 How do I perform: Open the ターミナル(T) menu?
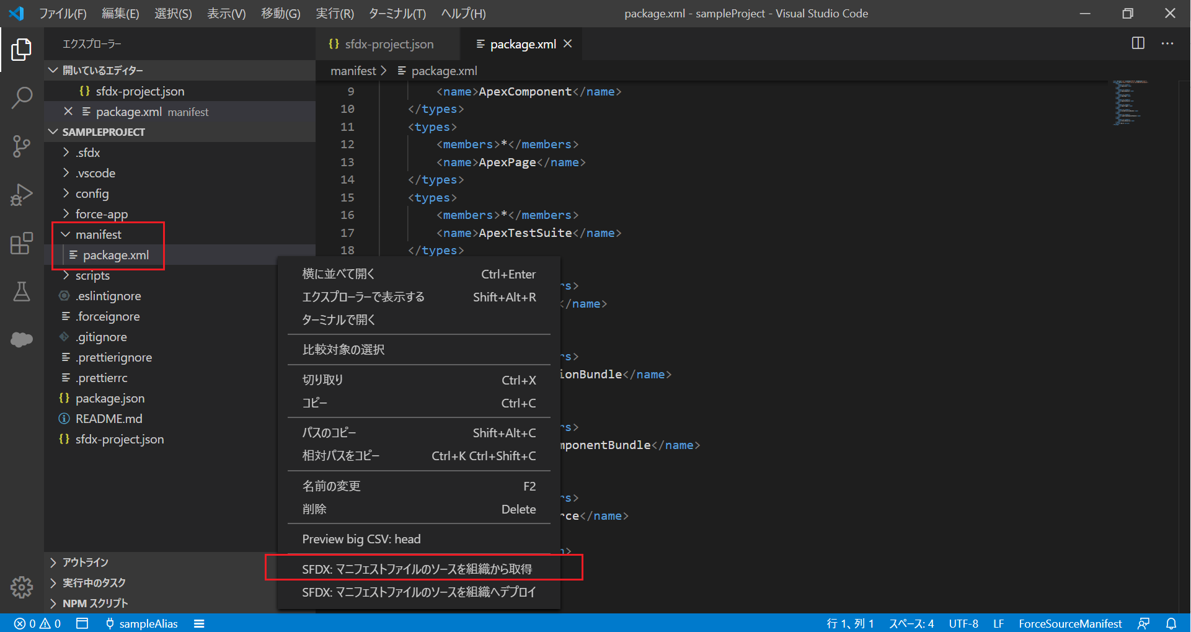tap(397, 13)
